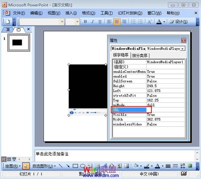Select the rectangle drawing tool
201x179 pixels.
coord(75,166)
